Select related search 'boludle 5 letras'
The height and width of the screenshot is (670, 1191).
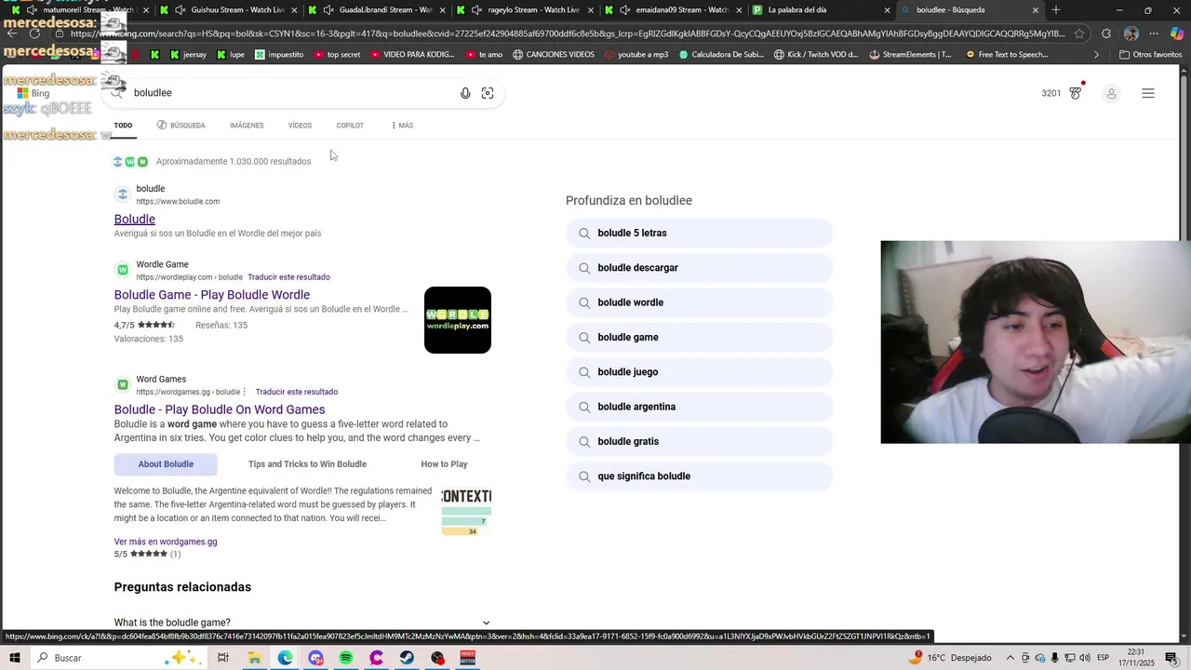(699, 234)
